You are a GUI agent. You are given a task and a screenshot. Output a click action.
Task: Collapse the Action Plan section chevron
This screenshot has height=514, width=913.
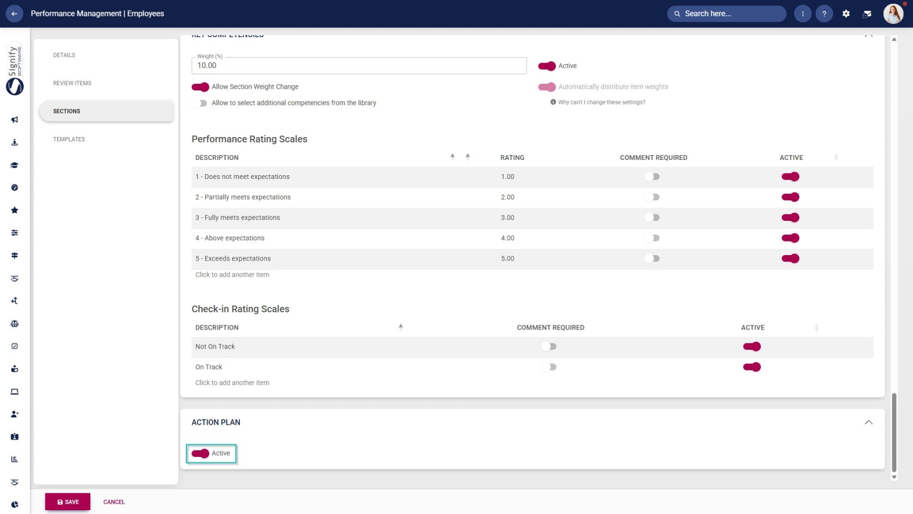tap(868, 423)
